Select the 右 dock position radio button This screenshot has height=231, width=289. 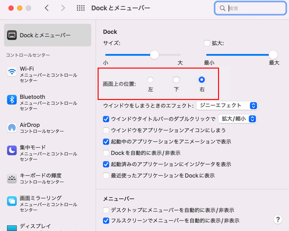point(202,80)
